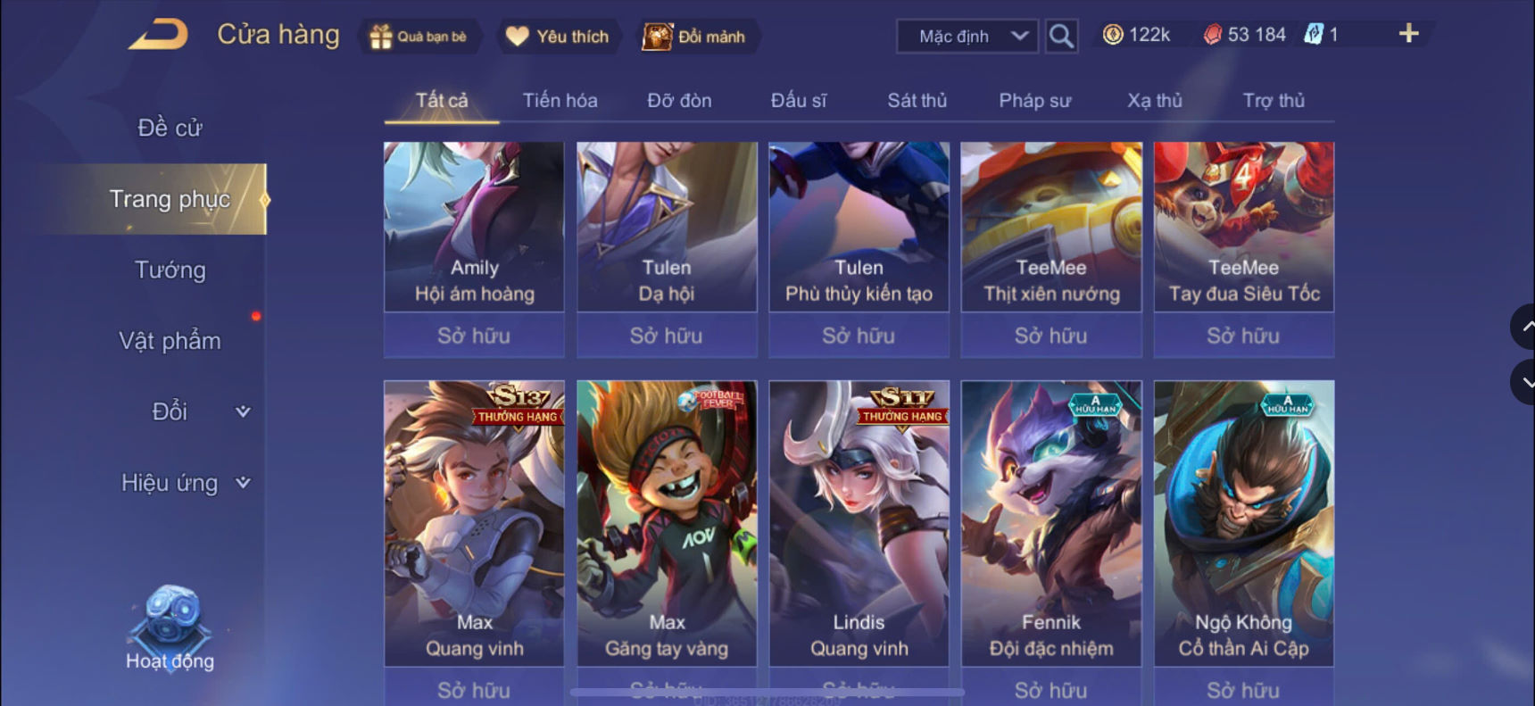Image resolution: width=1535 pixels, height=706 pixels.
Task: Tap the back arrow logo icon
Action: [x=159, y=35]
